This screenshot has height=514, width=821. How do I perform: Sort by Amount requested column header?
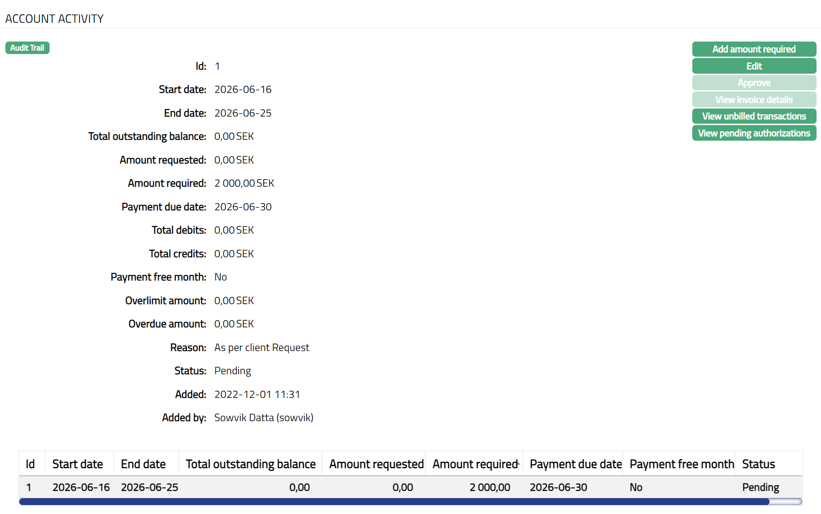[x=376, y=464]
